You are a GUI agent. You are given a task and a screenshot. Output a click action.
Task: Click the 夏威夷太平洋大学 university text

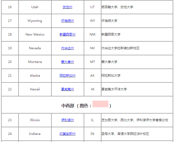coord(114,89)
